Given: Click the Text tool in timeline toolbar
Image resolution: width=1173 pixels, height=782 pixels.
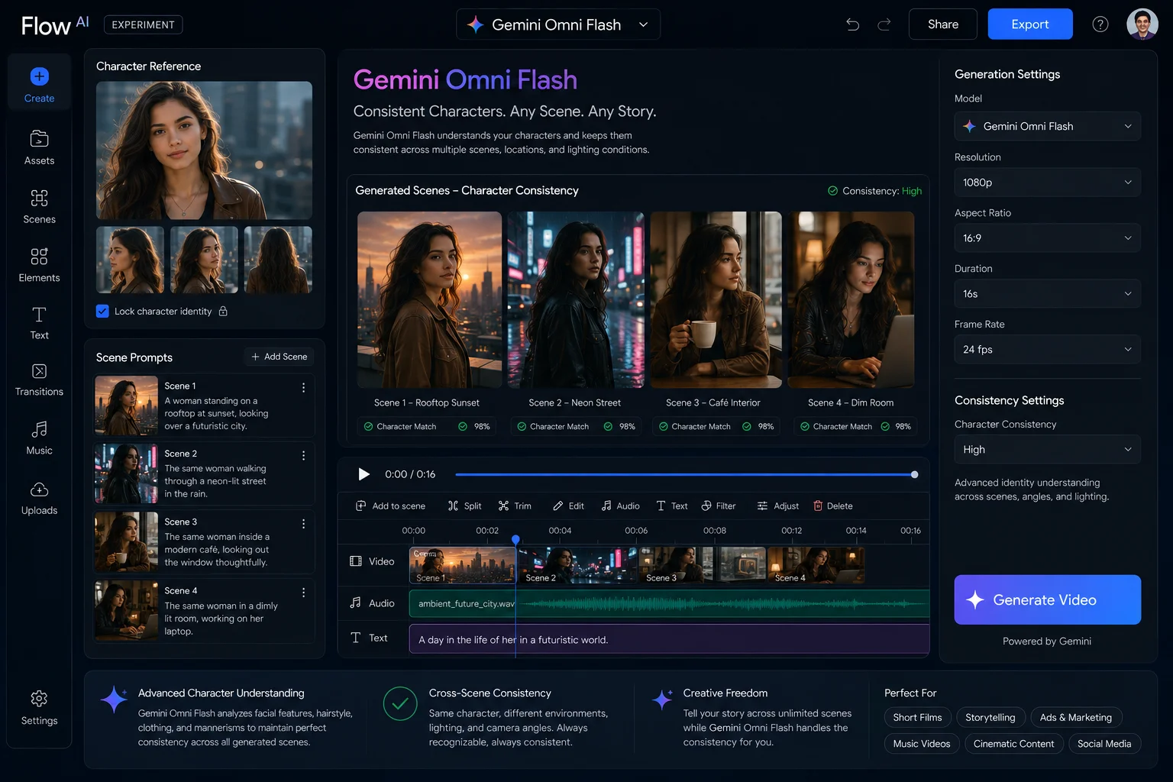Looking at the screenshot, I should 671,506.
